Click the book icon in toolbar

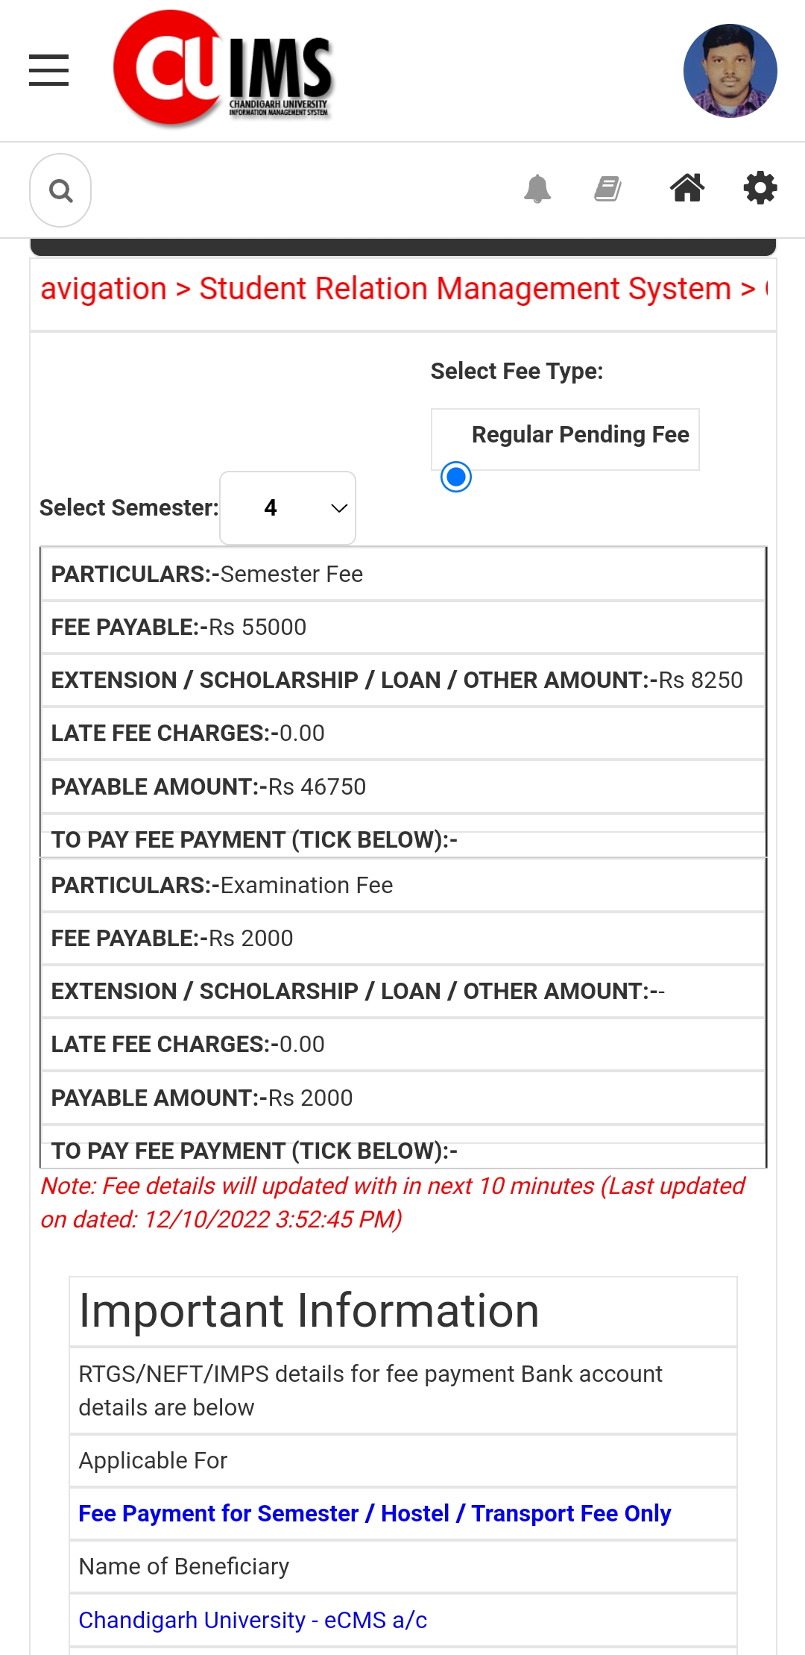[x=608, y=189]
